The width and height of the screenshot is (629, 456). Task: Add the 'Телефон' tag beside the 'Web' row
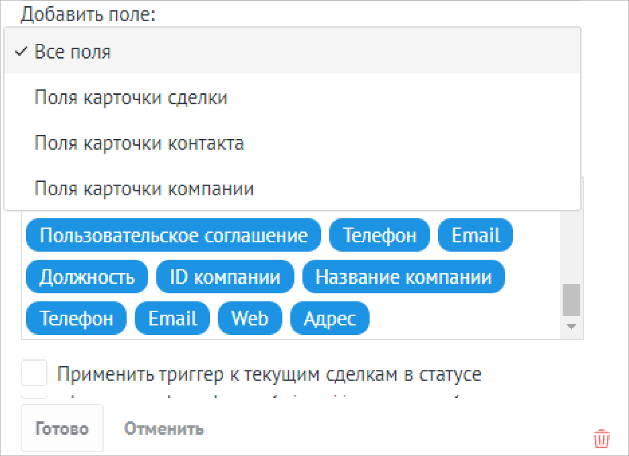76,318
